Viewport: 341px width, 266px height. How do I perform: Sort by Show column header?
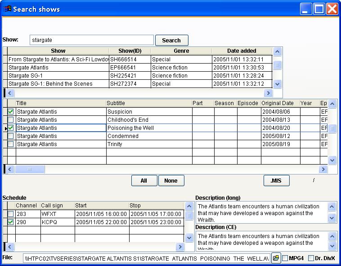point(58,51)
